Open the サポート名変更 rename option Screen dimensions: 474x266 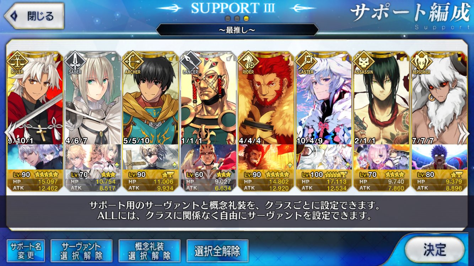(x=26, y=251)
